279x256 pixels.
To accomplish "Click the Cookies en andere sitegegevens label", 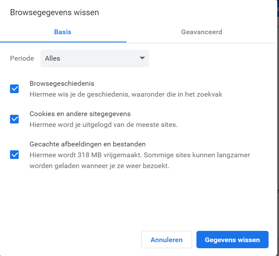I will tap(80, 114).
